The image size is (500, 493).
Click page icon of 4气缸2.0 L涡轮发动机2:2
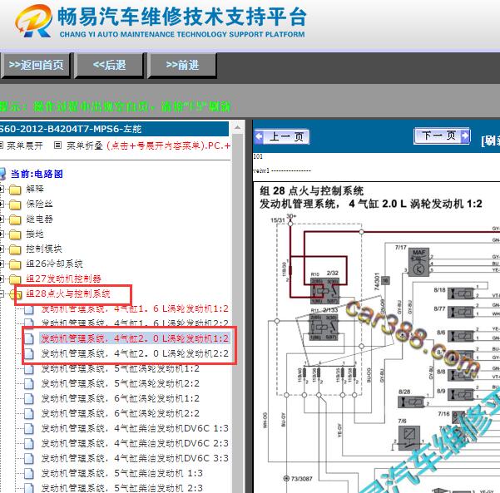coord(29,353)
